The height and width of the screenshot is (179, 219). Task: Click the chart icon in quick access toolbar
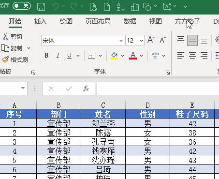[135, 7]
